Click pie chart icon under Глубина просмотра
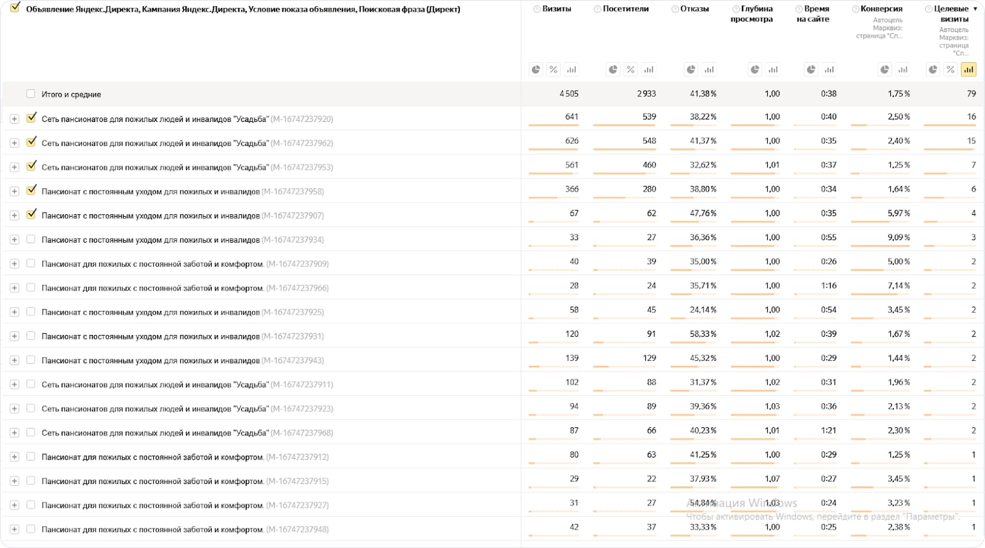 [755, 70]
